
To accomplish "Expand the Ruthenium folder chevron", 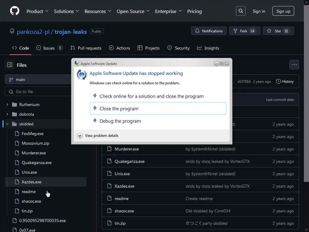I will click(7, 105).
